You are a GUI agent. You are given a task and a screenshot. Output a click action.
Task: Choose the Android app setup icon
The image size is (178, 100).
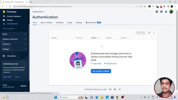[x=115, y=89]
